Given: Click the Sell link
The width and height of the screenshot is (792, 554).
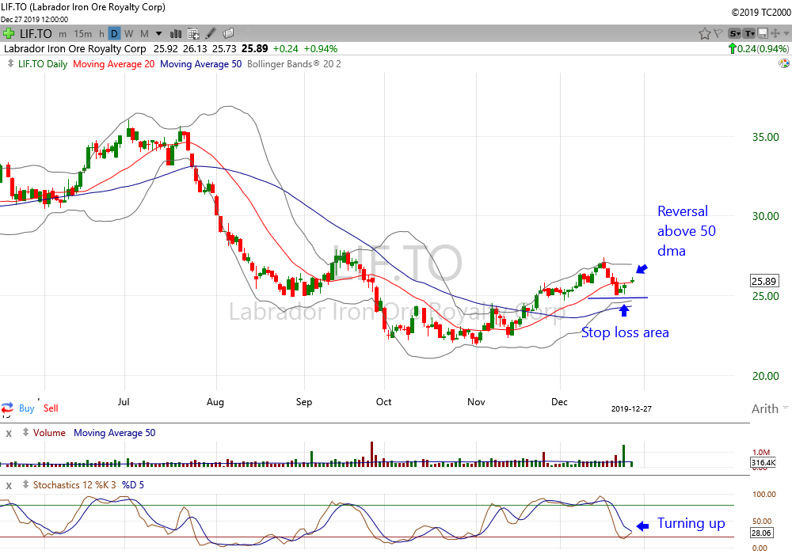Looking at the screenshot, I should pyautogui.click(x=51, y=408).
